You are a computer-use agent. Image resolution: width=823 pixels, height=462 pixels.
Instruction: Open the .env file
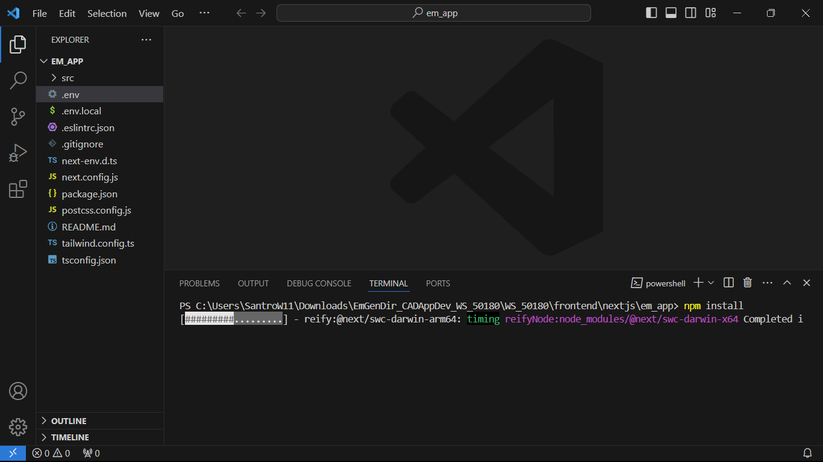[x=100, y=94]
